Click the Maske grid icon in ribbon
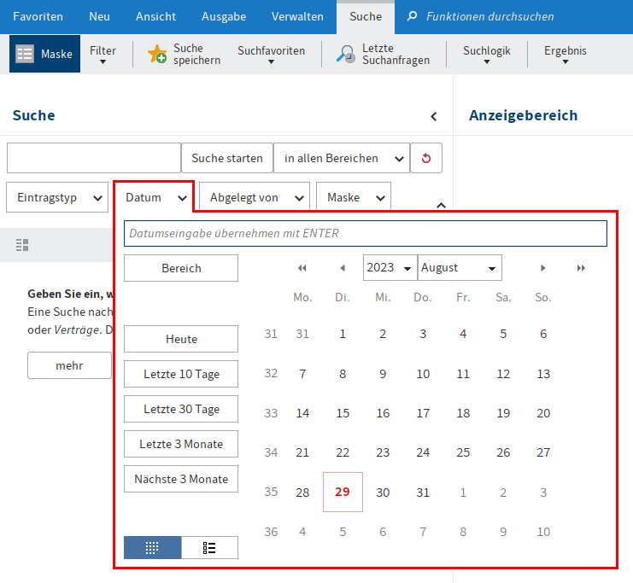 click(x=26, y=55)
